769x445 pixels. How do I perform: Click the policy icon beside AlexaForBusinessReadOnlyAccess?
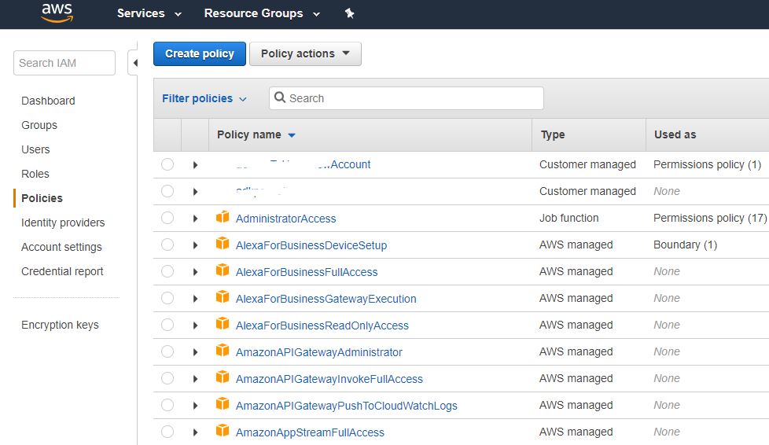coord(223,324)
